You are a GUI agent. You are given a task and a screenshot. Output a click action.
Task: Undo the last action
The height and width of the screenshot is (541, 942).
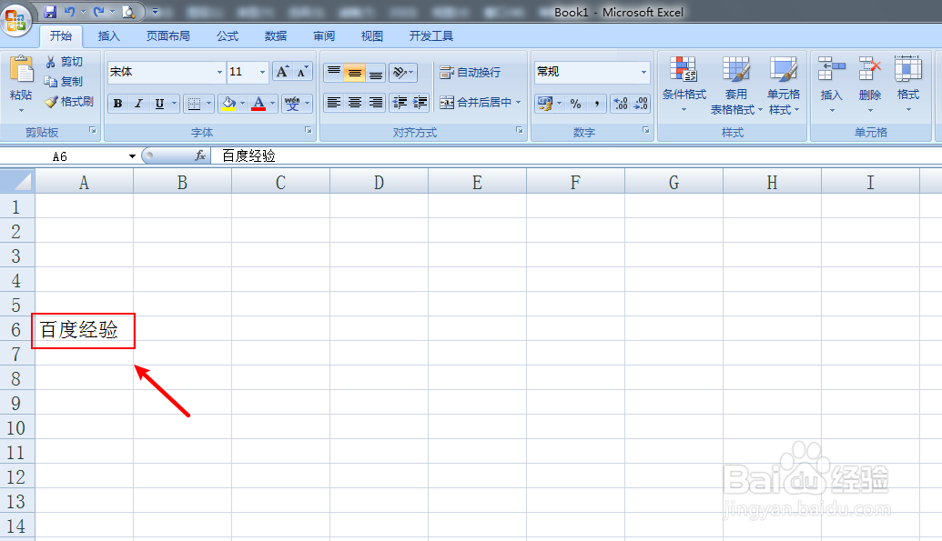pyautogui.click(x=69, y=12)
